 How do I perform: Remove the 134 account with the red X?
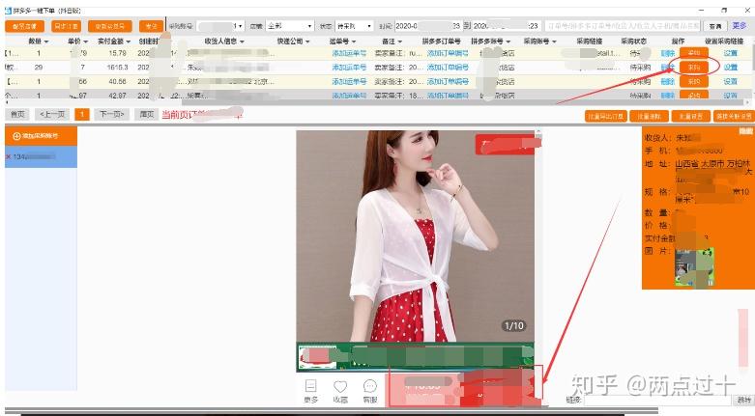coord(8,156)
